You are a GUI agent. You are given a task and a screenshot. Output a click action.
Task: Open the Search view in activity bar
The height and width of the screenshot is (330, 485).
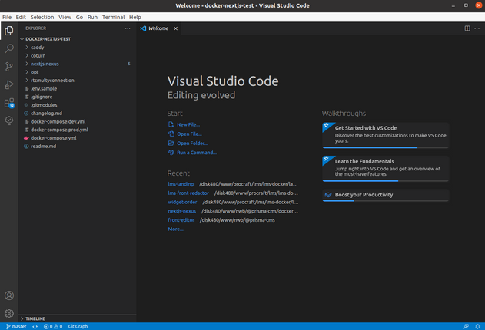click(9, 48)
